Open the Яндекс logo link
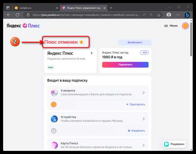 14,26
